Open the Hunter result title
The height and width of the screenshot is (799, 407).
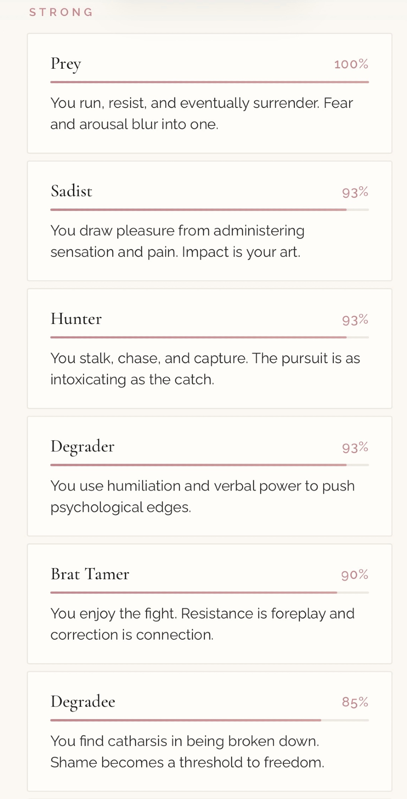point(76,319)
